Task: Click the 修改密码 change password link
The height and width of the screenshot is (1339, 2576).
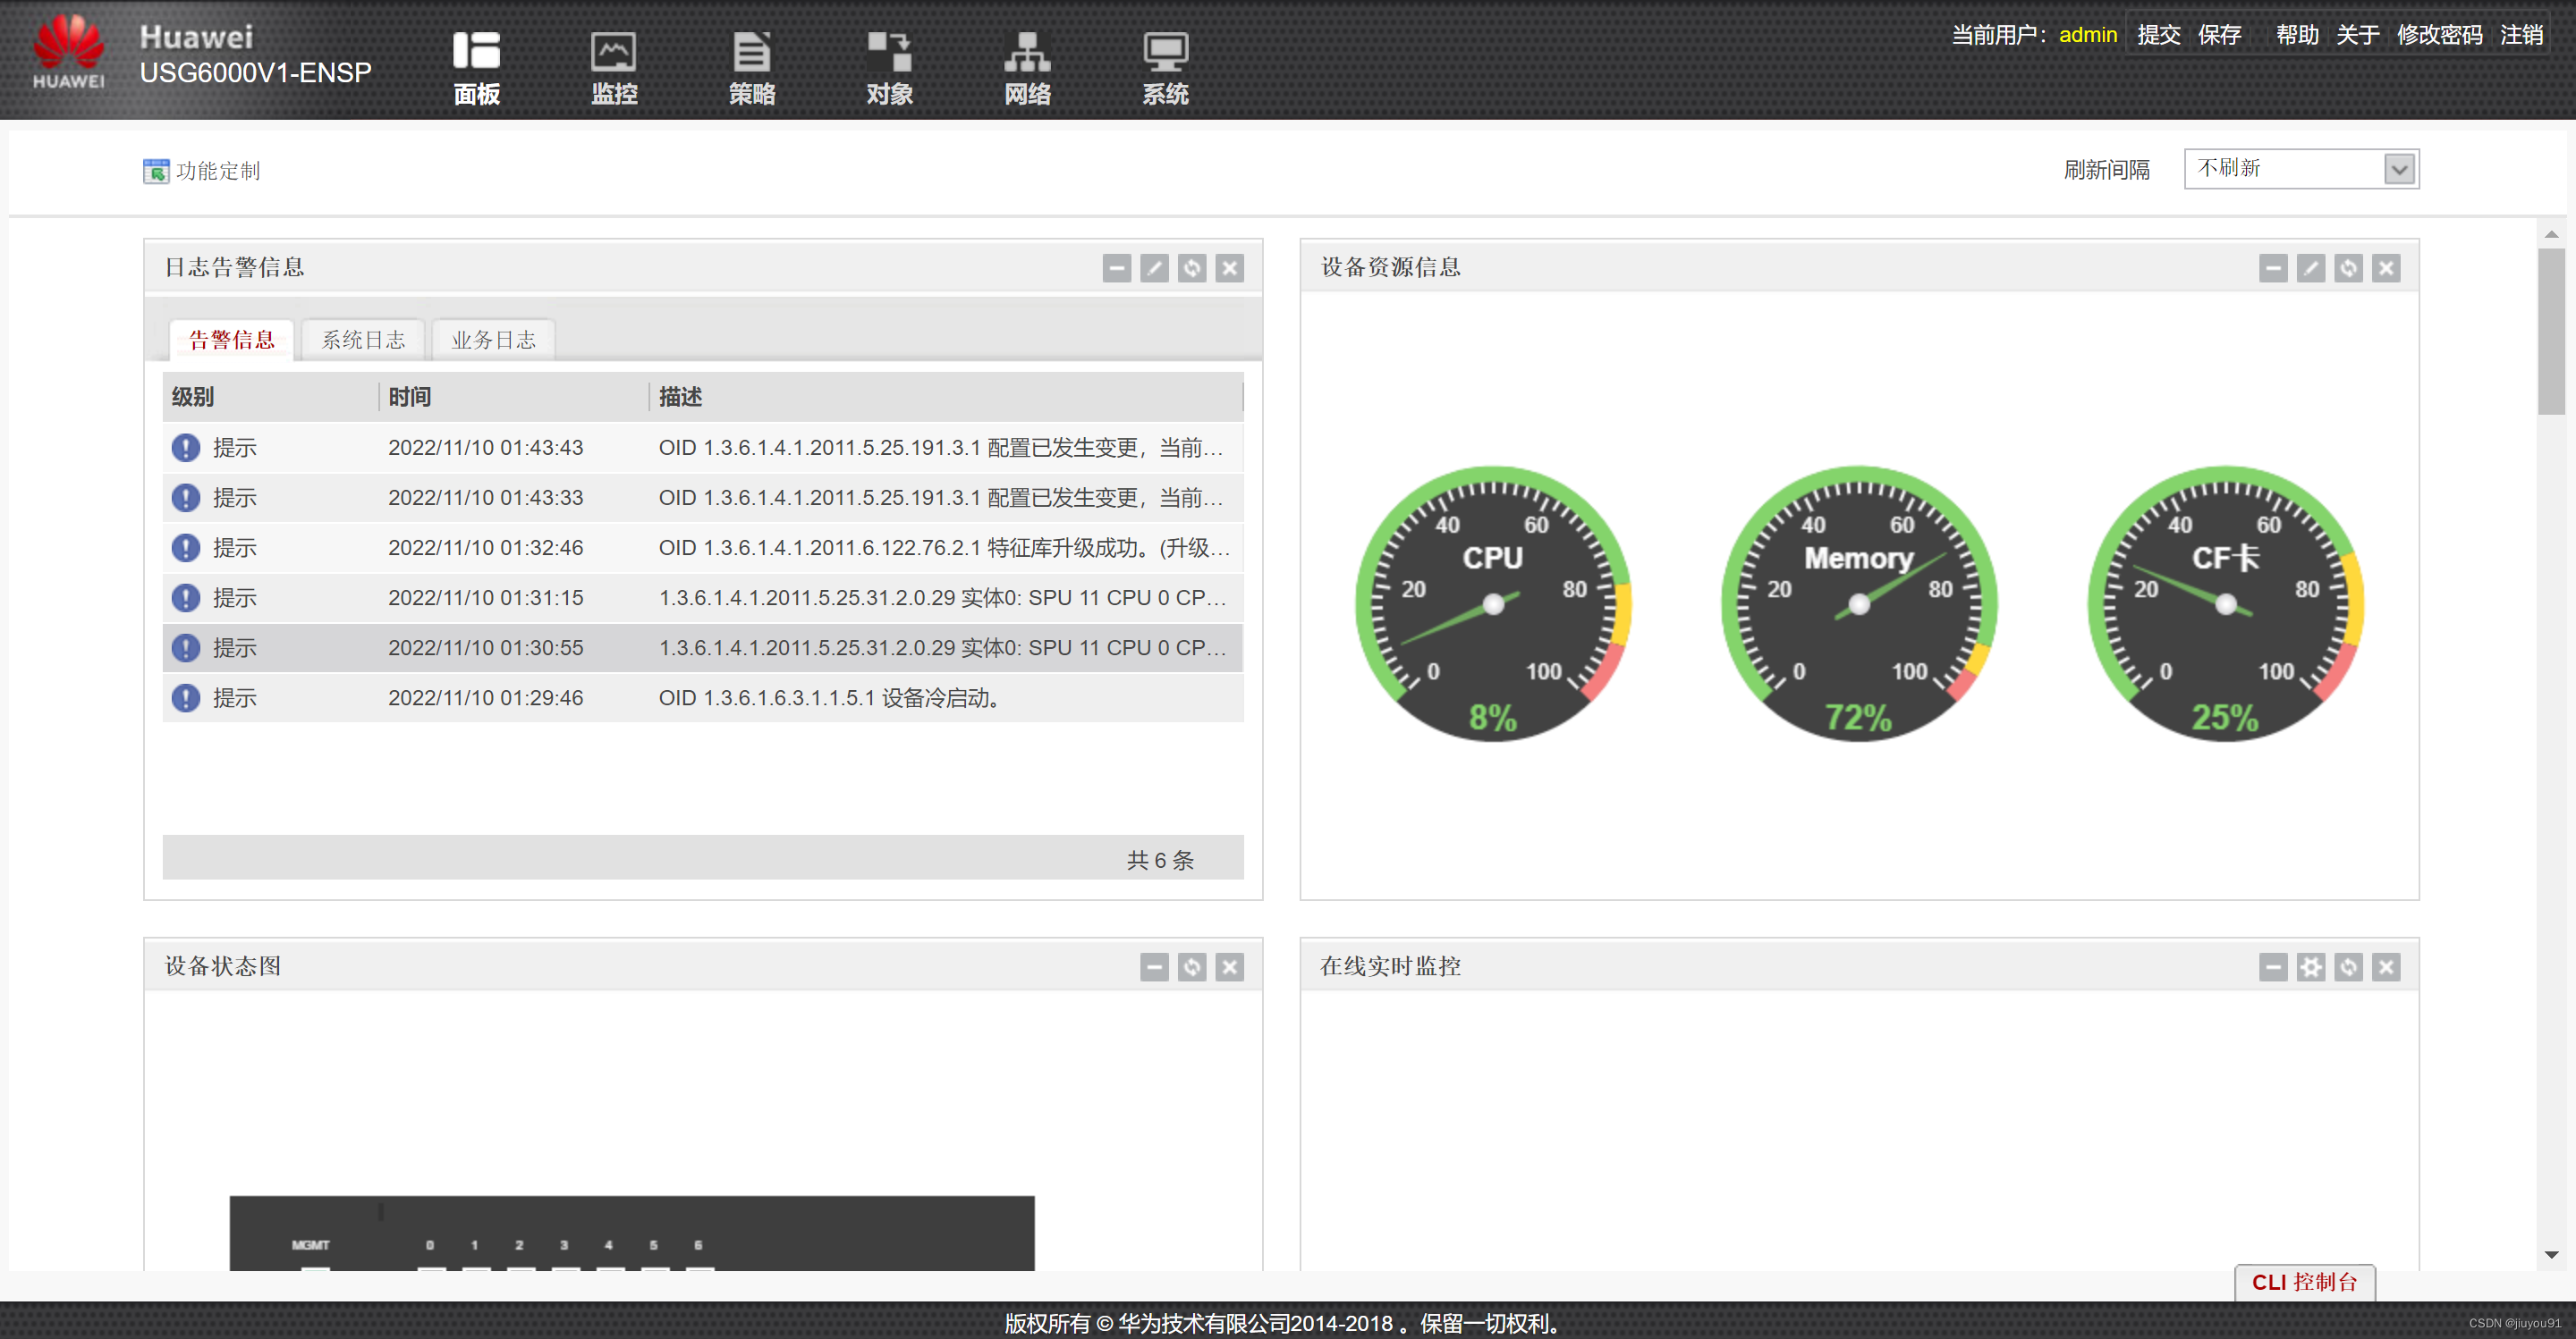Action: (x=2439, y=35)
